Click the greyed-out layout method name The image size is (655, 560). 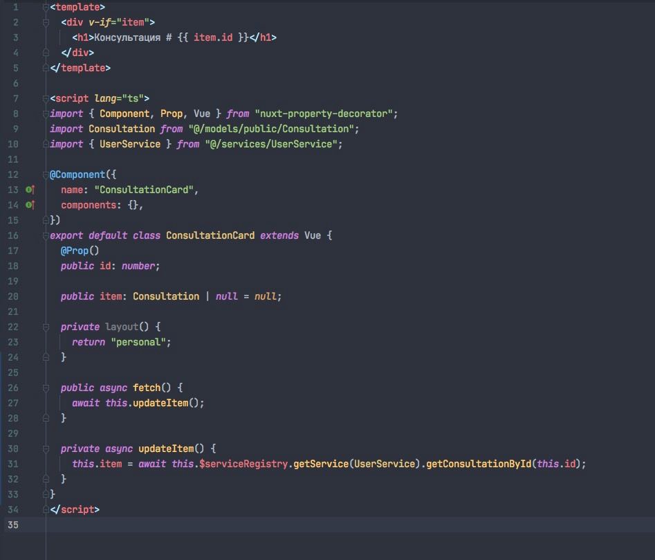(122, 327)
